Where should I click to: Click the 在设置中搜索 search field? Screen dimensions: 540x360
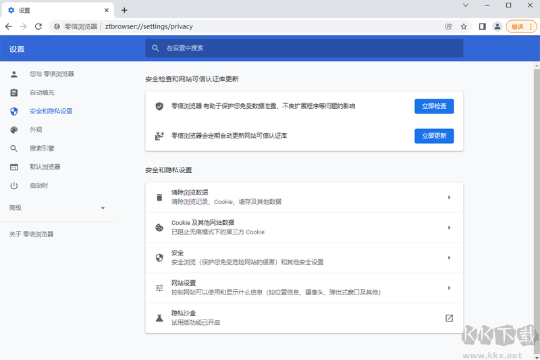tap(304, 48)
